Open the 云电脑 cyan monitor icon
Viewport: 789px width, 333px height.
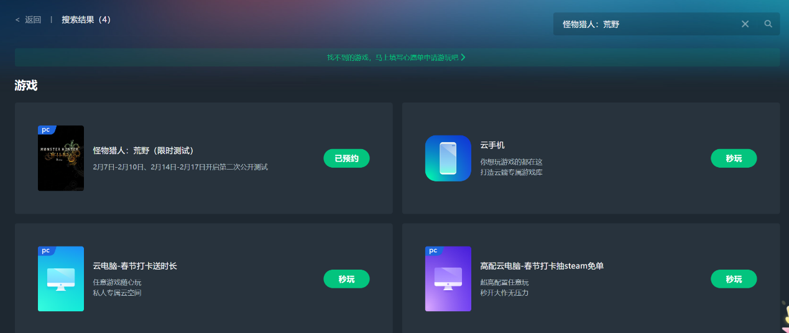(61, 279)
